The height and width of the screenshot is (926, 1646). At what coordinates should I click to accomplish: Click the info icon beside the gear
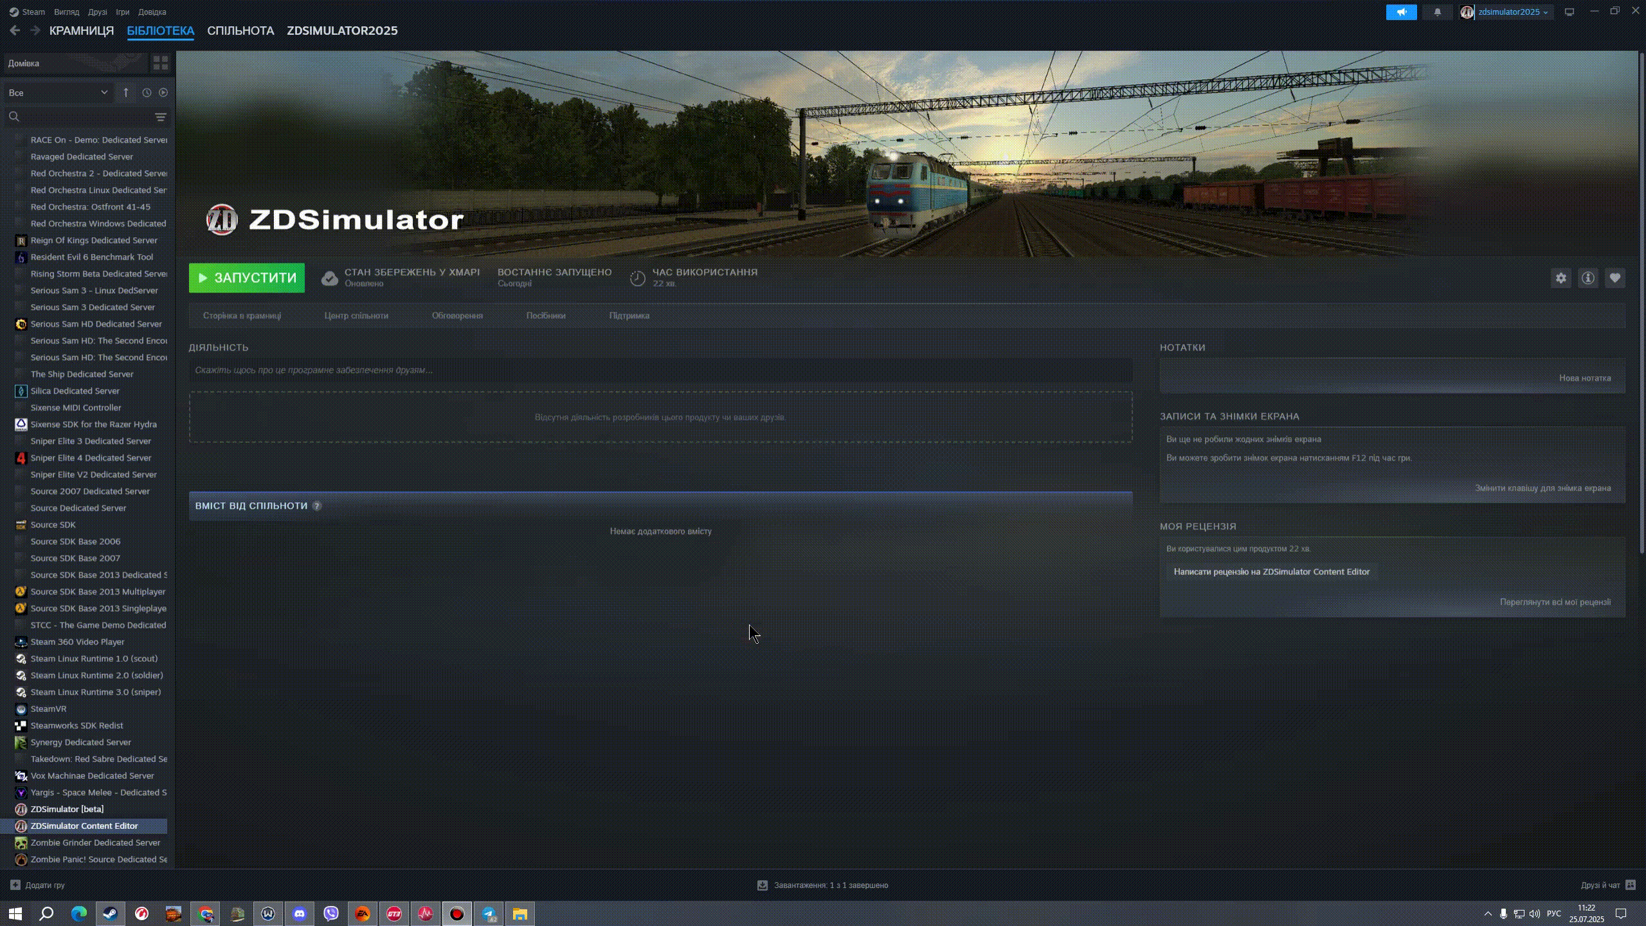point(1587,278)
